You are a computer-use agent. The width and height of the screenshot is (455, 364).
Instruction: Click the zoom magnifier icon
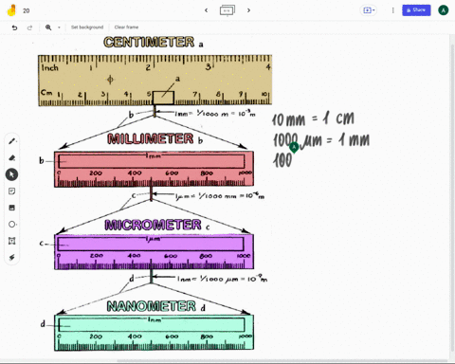click(x=48, y=27)
